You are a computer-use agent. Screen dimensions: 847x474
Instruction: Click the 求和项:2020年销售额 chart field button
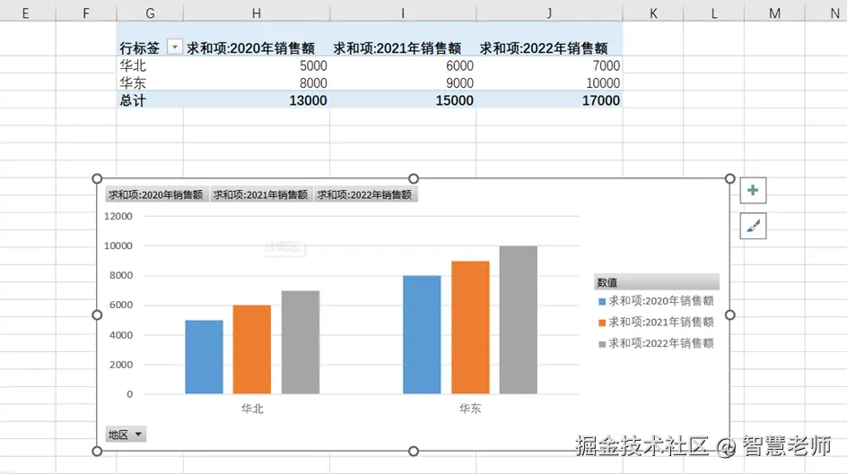(x=156, y=194)
